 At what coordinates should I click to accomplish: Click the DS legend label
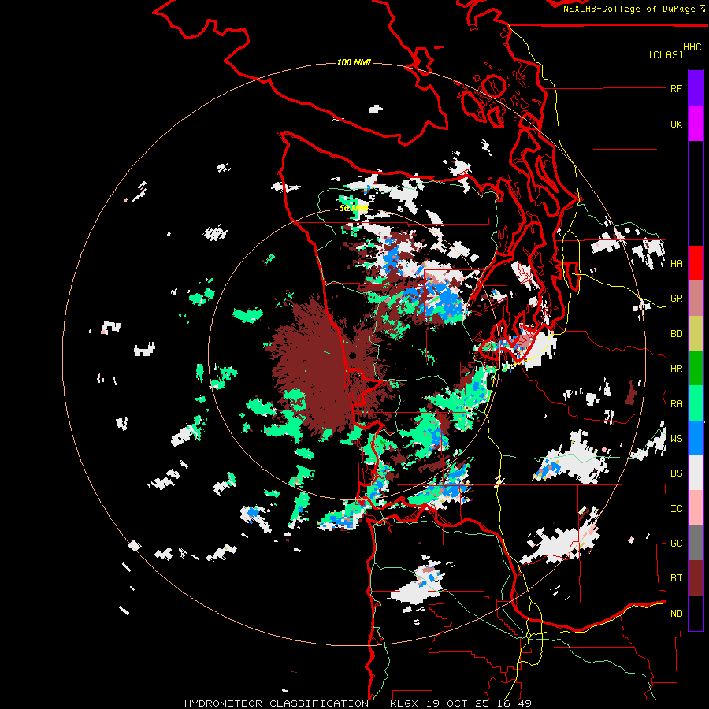[x=676, y=473]
